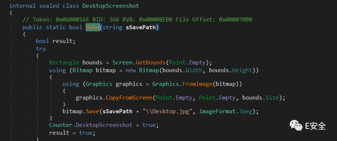Screen dimensions: 337x141
Task: Click the E安全 watermark text
Action: click(x=316, y=126)
